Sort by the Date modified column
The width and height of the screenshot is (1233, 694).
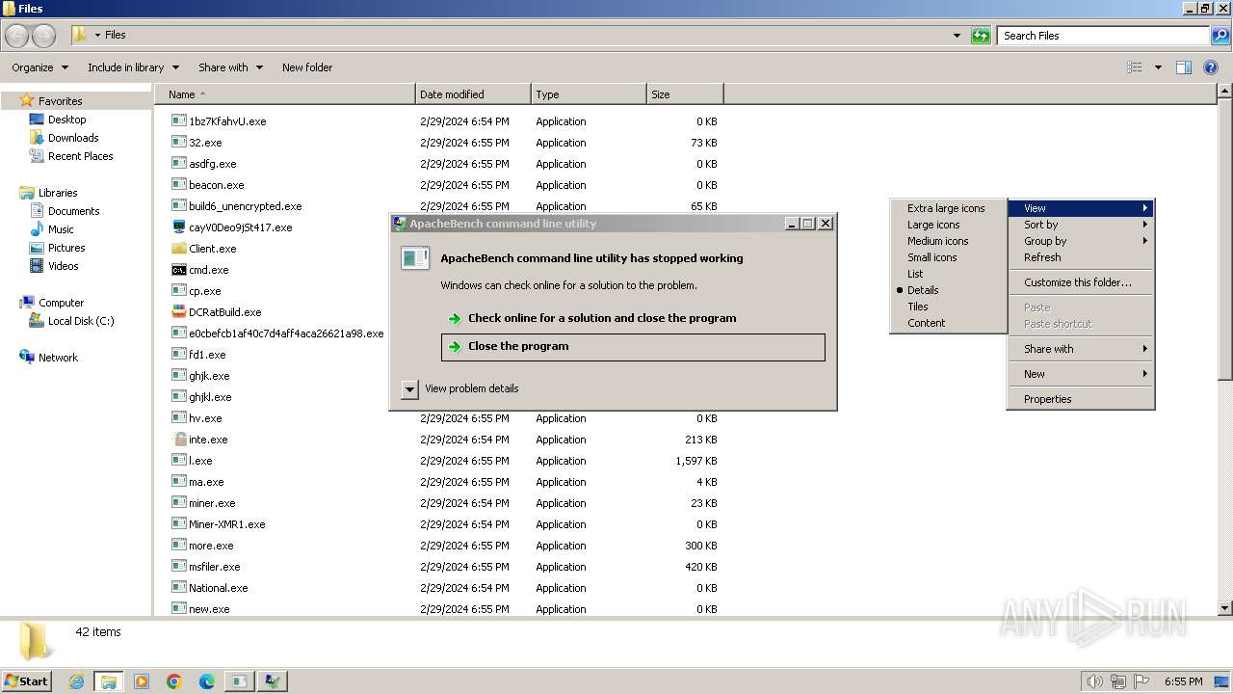(x=473, y=94)
